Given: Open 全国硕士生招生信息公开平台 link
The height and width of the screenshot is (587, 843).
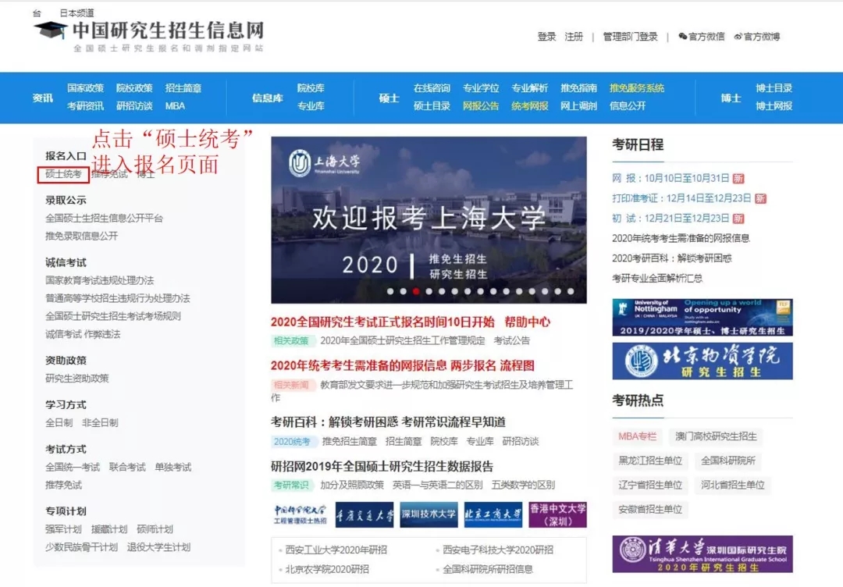Looking at the screenshot, I should point(104,219).
